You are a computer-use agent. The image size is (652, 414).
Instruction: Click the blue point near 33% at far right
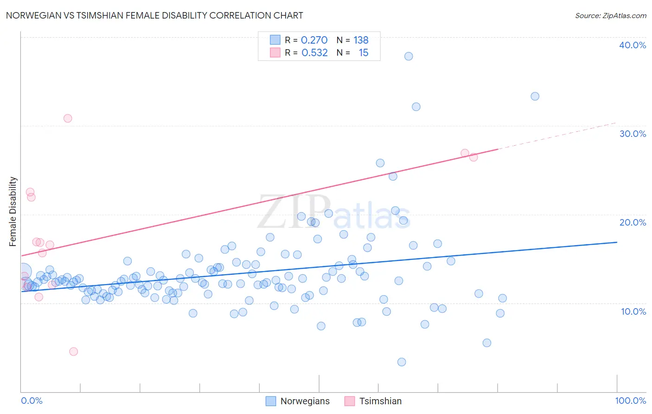[x=535, y=97]
